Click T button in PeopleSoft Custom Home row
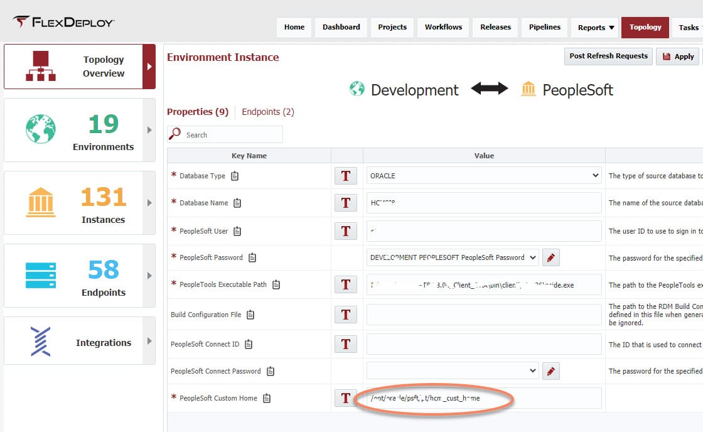Screen dimensions: 703x432 tap(346, 398)
